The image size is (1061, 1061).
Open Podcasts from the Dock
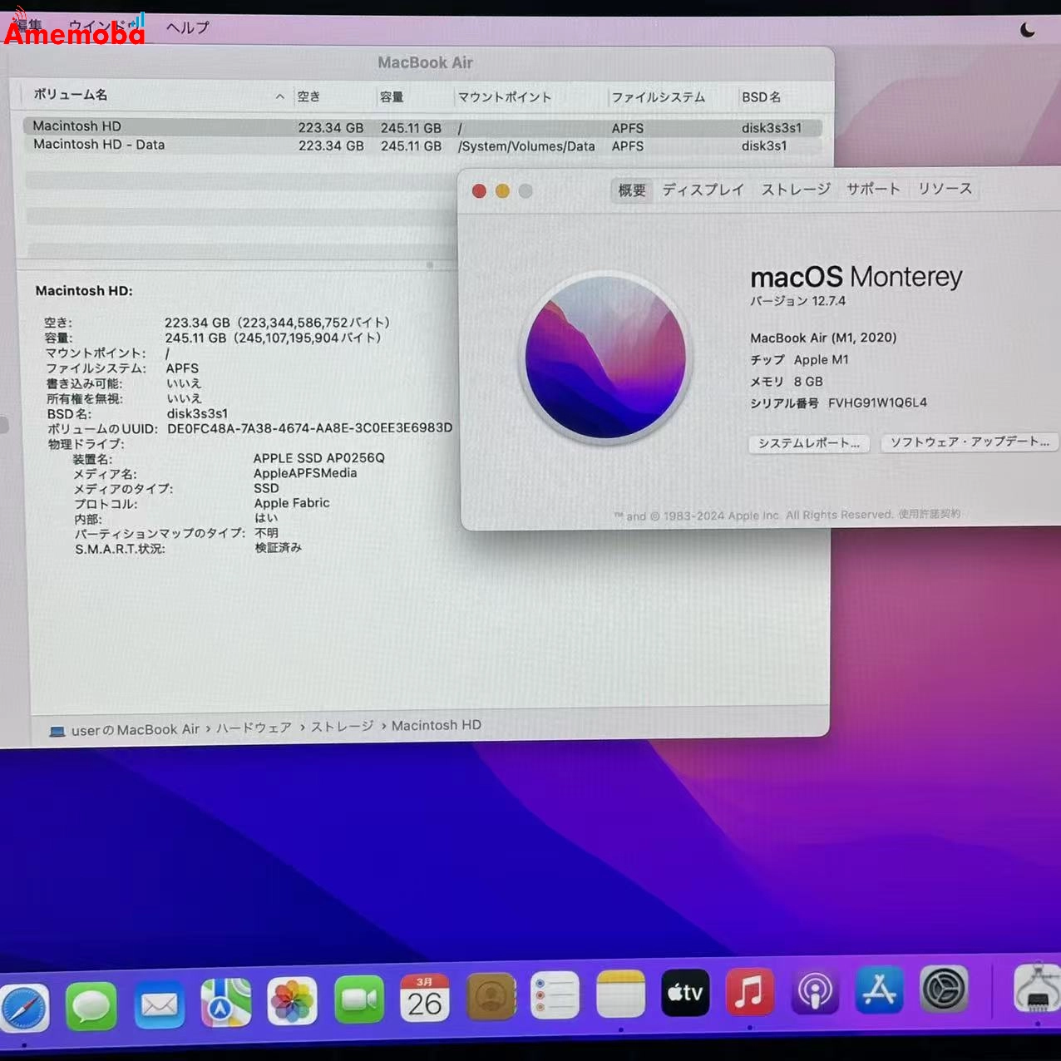pyautogui.click(x=814, y=992)
